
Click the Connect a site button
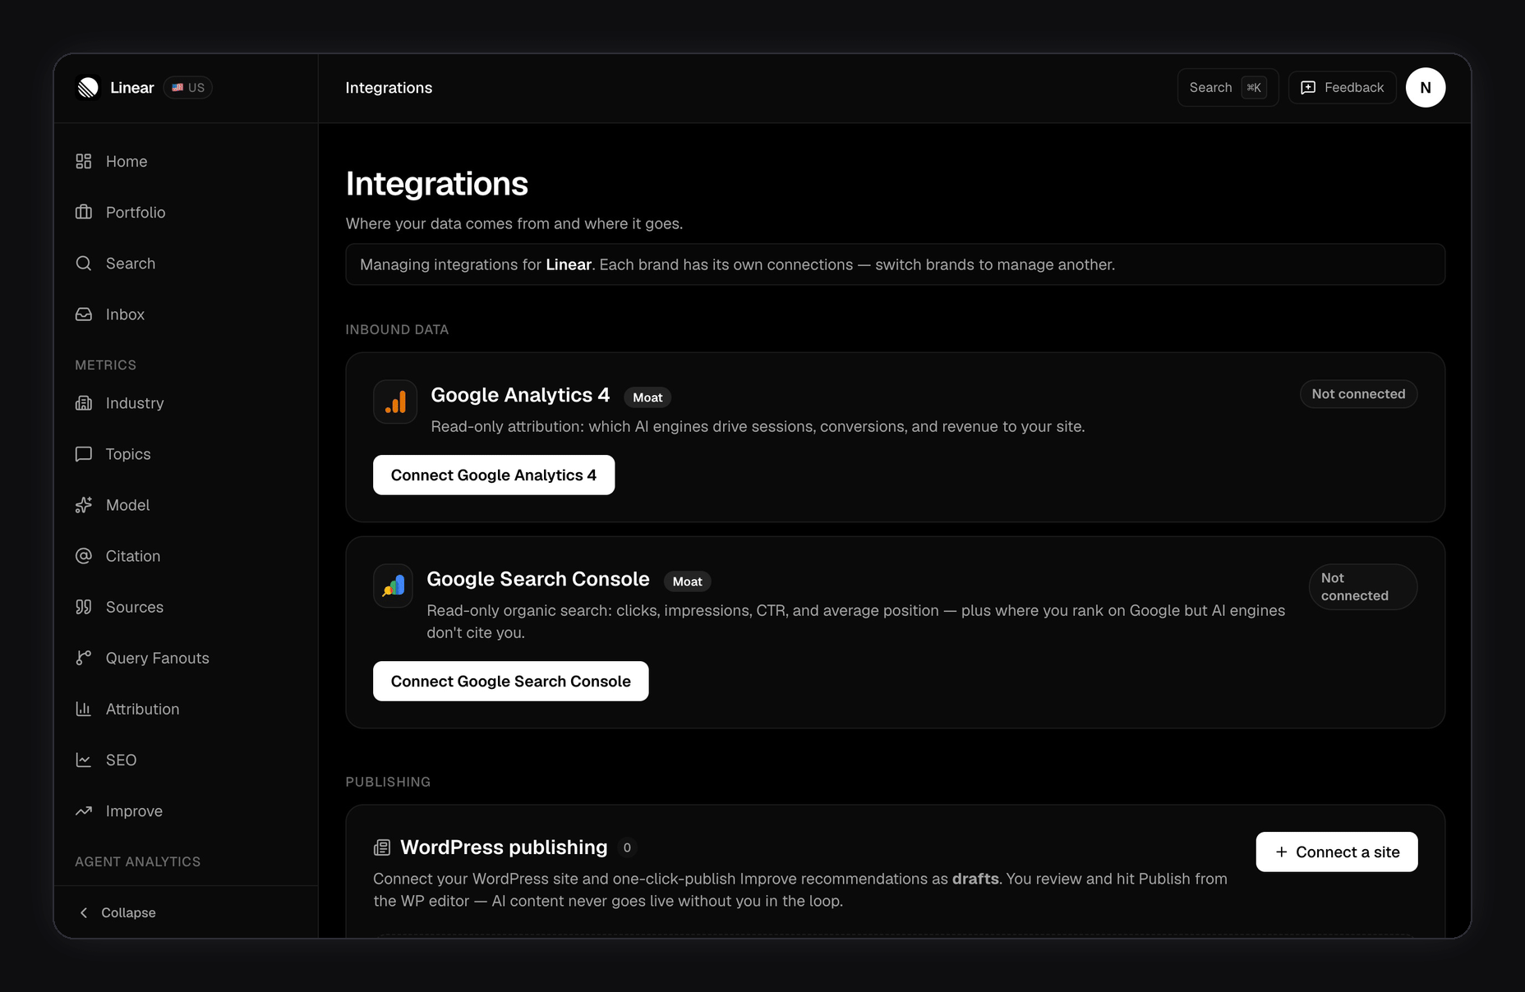[x=1337, y=852]
